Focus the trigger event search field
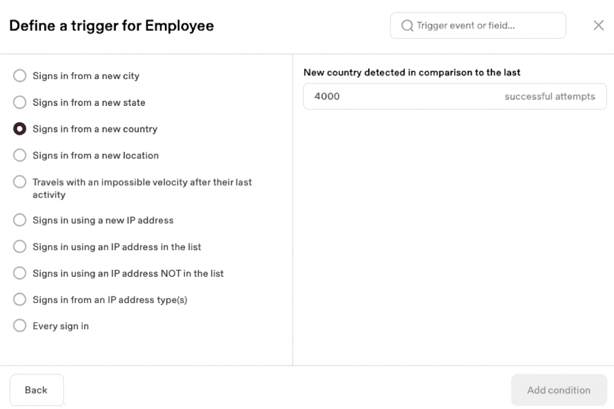The image size is (614, 409). (x=484, y=26)
